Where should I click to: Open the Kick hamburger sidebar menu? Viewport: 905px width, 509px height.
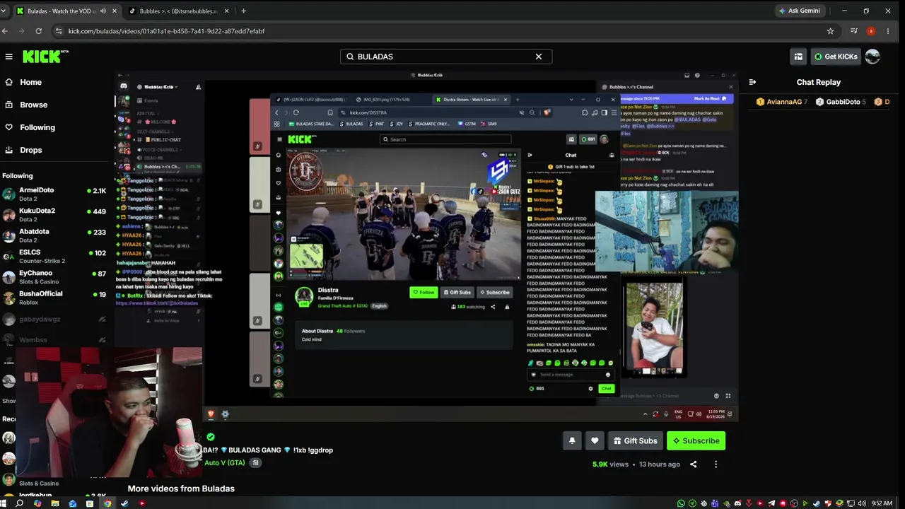[8, 57]
